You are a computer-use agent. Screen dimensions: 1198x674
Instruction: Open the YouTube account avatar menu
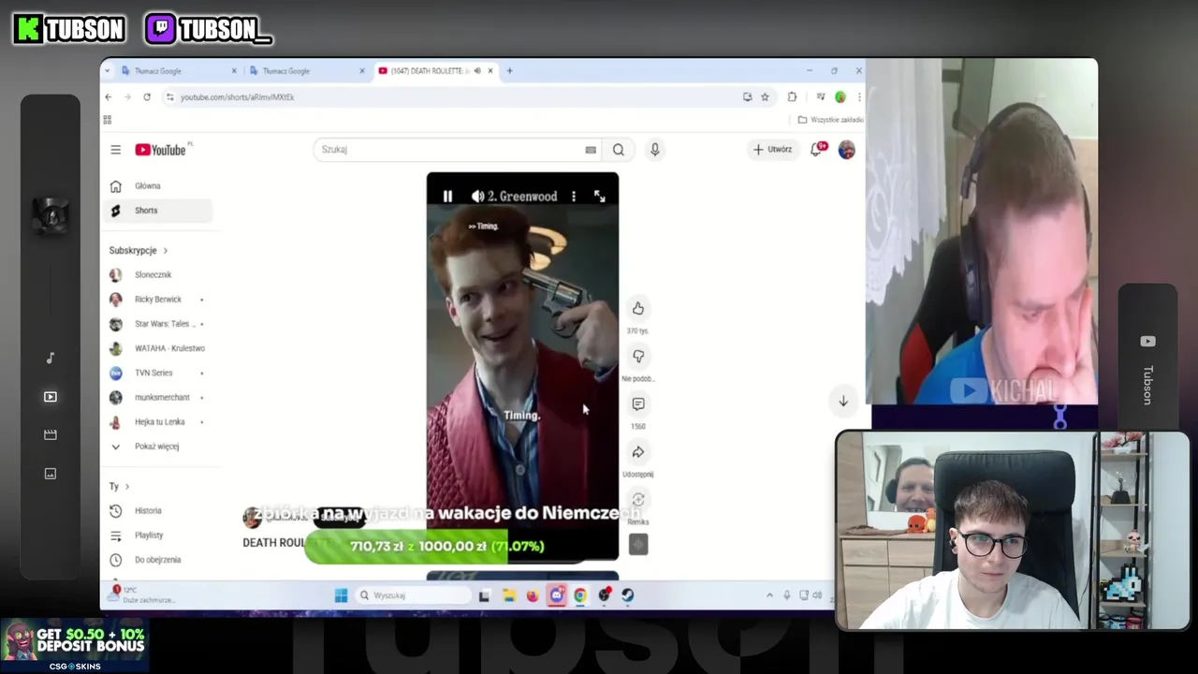tap(846, 150)
